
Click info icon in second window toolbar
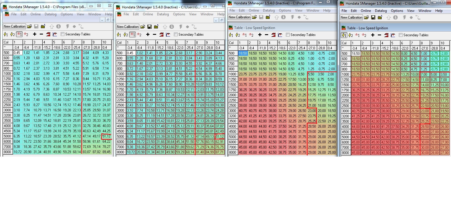pyautogui.click(x=172, y=27)
